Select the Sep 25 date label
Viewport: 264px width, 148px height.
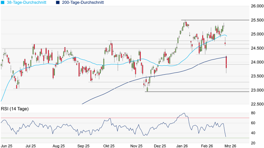(83, 146)
